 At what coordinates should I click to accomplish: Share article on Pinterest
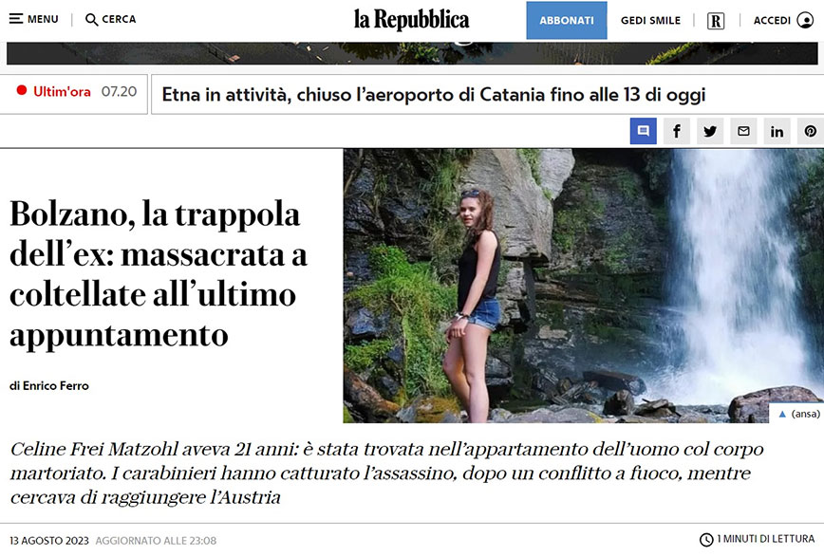coord(811,131)
